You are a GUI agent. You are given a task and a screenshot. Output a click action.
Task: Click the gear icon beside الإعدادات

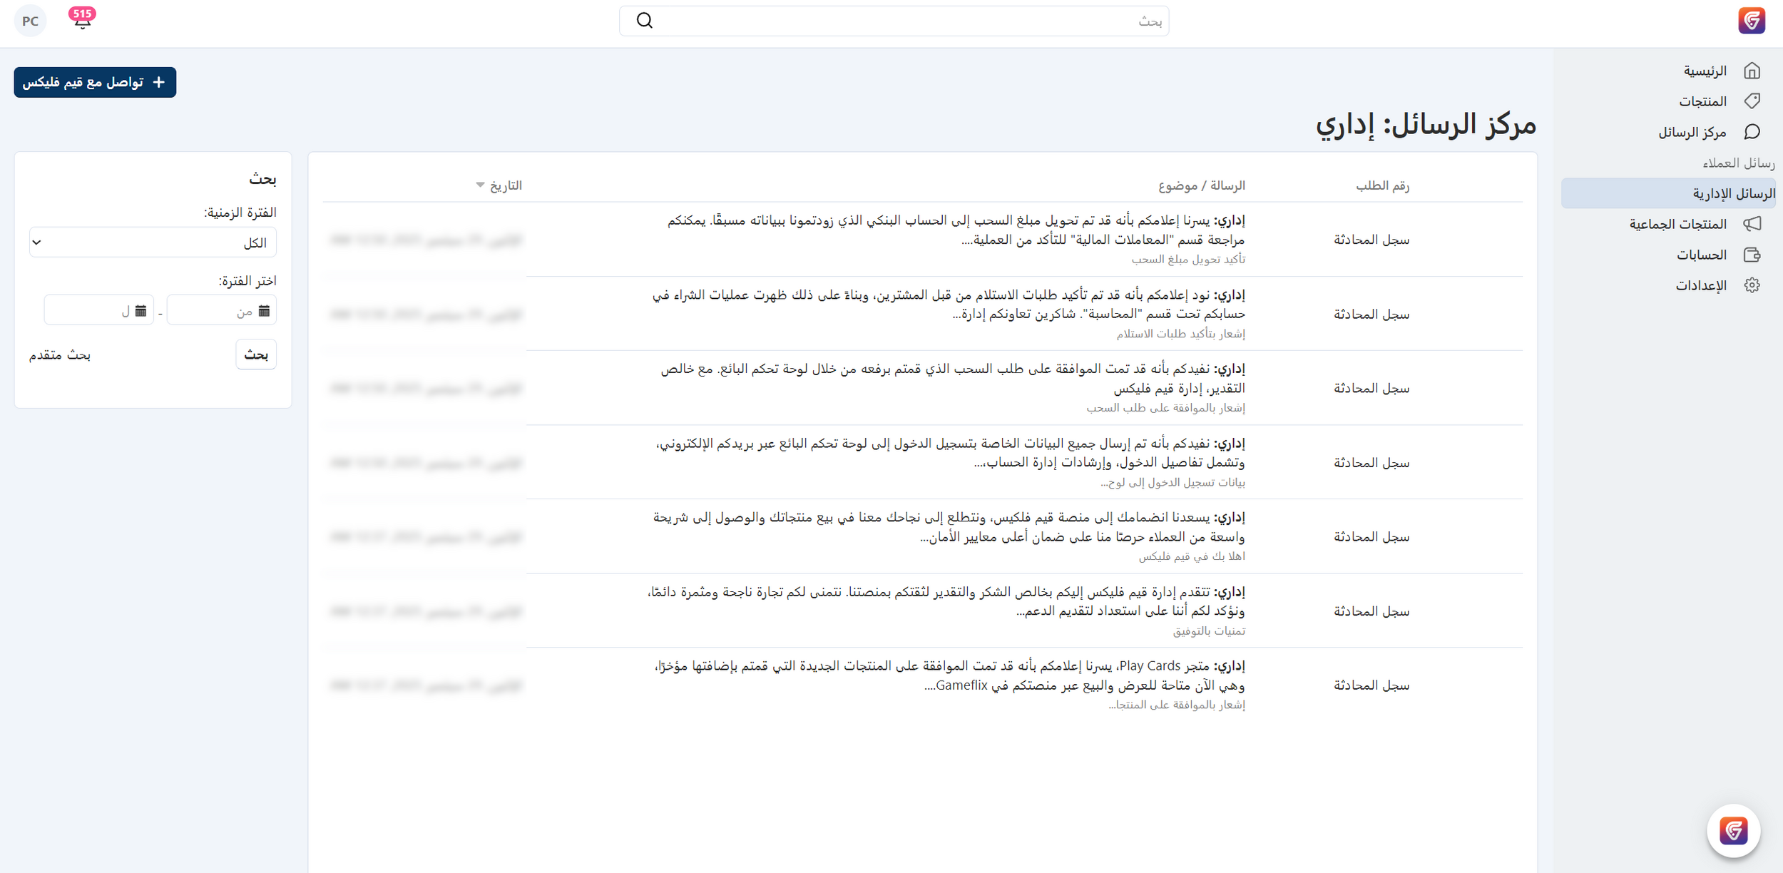[1752, 285]
